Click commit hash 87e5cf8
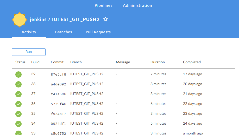Screen dimensions: 239x135 point(58,74)
